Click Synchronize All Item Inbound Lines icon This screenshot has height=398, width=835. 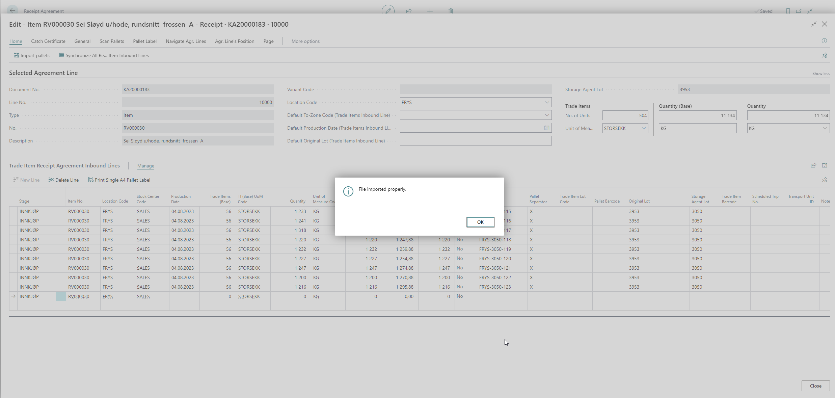click(x=61, y=55)
